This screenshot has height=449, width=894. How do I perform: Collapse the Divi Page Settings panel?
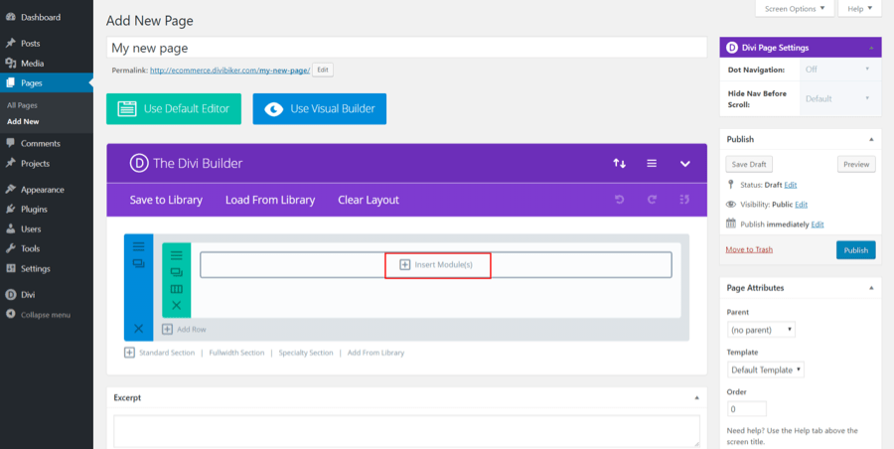pos(871,48)
